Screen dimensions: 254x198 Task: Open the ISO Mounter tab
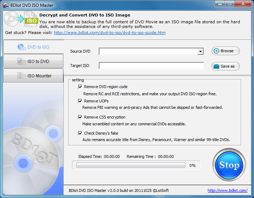click(x=33, y=76)
